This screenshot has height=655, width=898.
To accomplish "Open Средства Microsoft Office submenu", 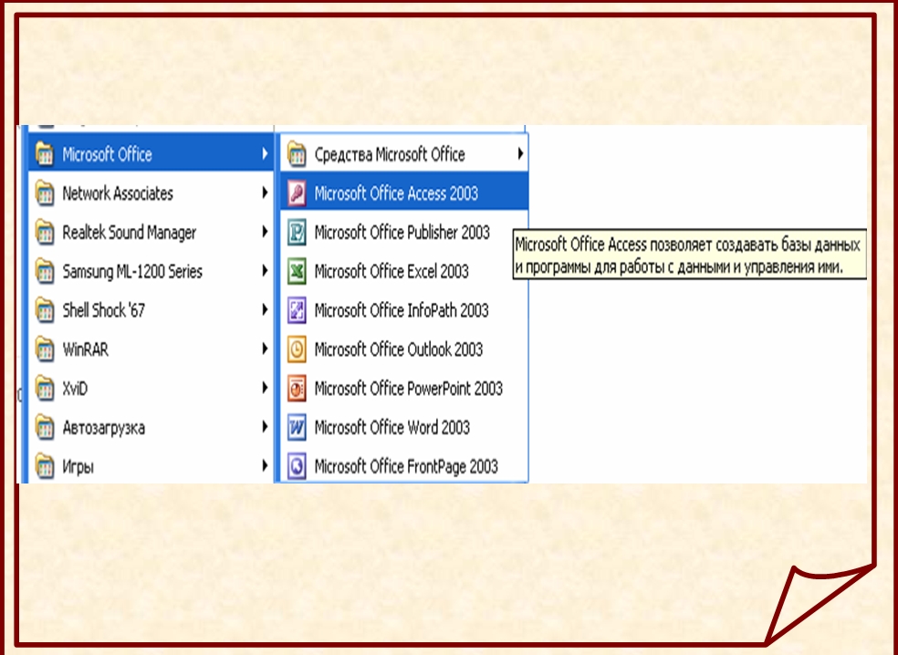I will 403,154.
